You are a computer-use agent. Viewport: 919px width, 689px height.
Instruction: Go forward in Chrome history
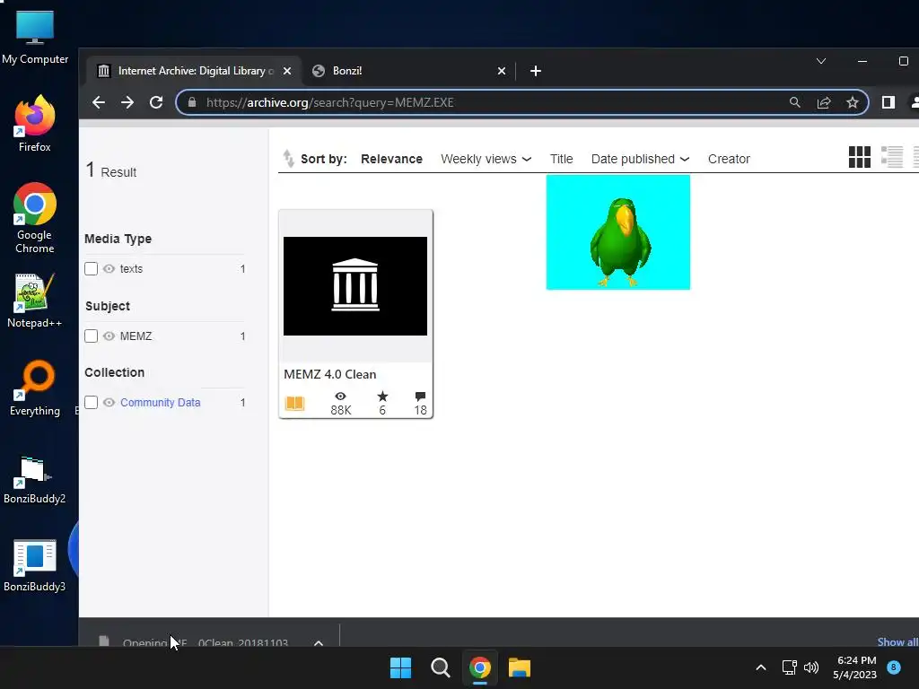point(127,102)
